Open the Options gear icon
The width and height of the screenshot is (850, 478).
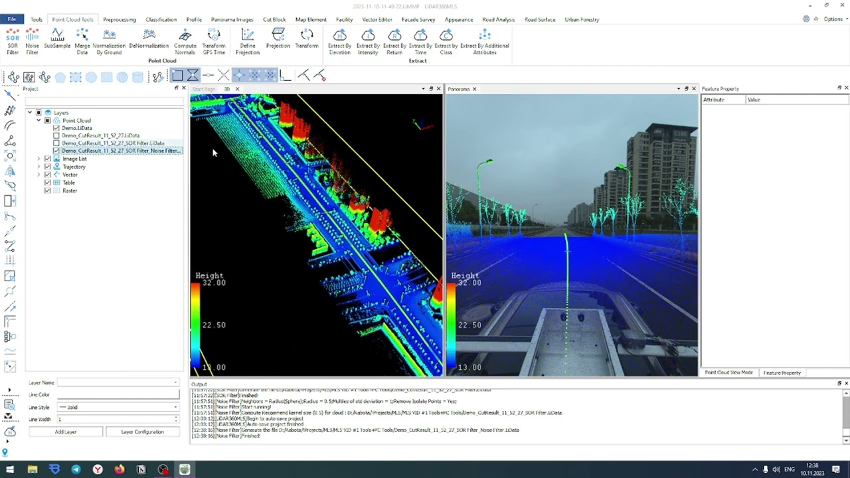tap(806, 19)
